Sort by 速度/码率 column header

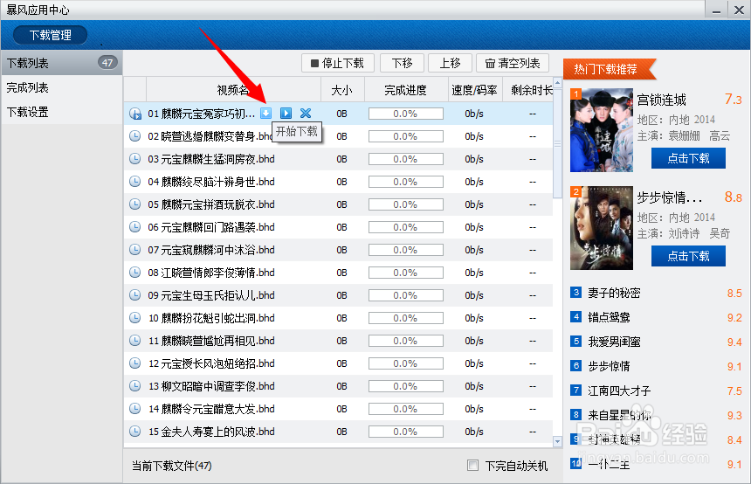tap(475, 90)
